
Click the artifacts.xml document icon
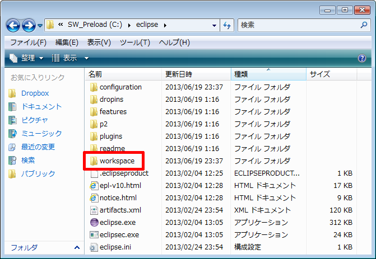tap(94, 210)
